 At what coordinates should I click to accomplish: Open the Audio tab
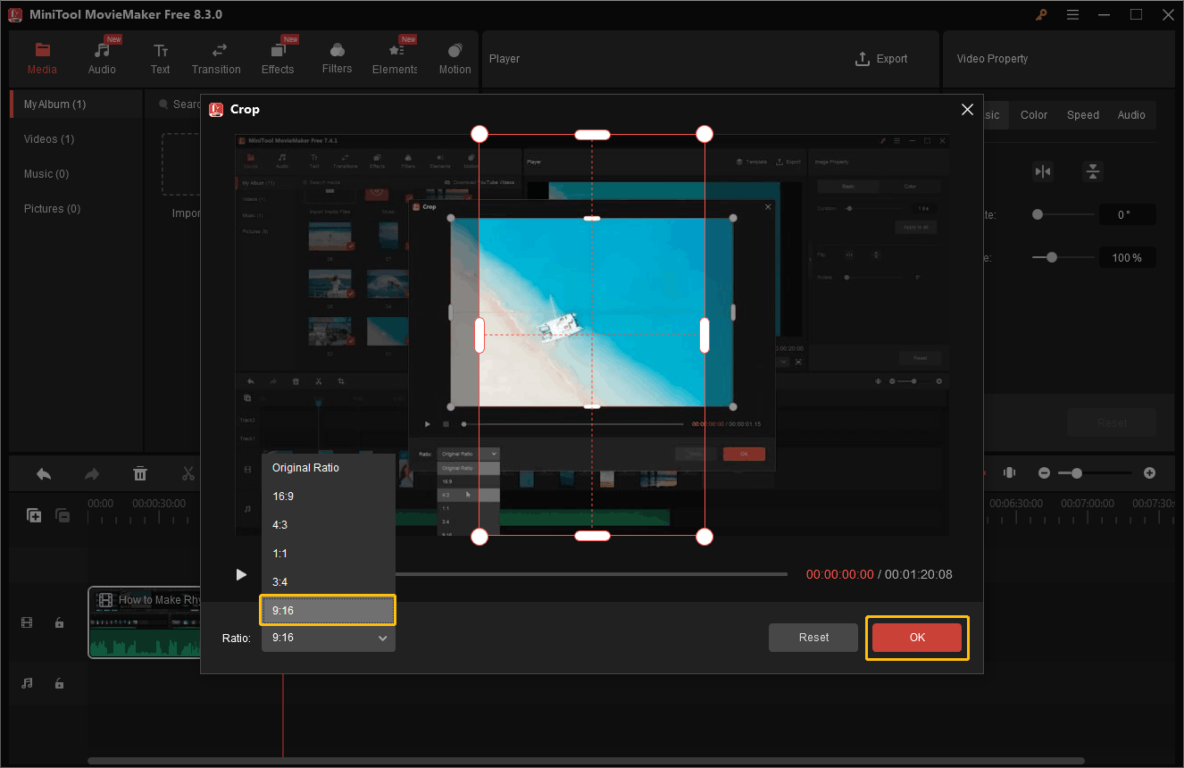tap(102, 59)
